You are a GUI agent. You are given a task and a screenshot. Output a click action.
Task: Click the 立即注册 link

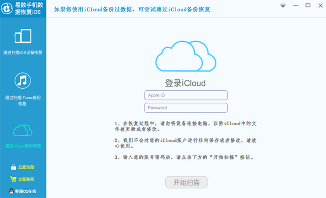click(26, 167)
